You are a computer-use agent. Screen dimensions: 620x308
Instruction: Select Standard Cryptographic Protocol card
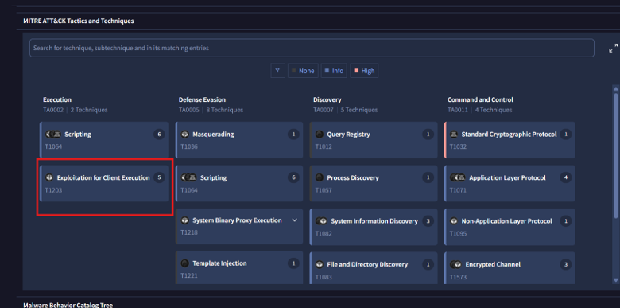tap(510, 140)
